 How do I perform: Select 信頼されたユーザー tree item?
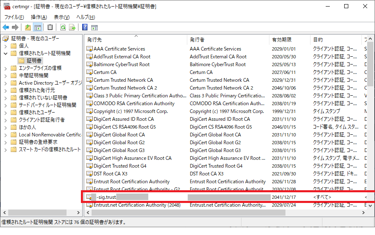(37, 113)
